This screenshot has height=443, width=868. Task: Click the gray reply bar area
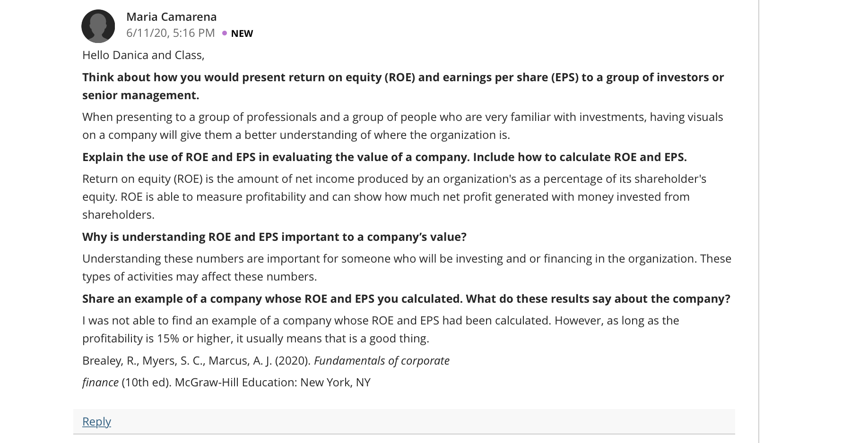(x=404, y=421)
